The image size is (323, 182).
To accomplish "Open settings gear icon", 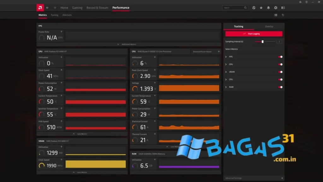I will [276, 8].
